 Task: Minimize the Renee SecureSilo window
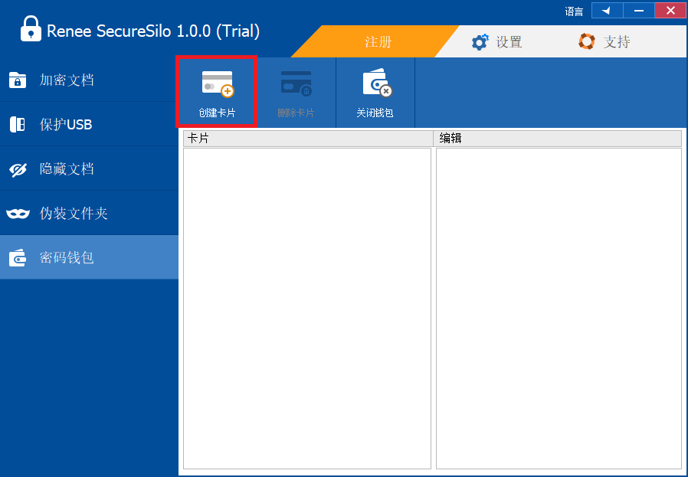point(639,11)
